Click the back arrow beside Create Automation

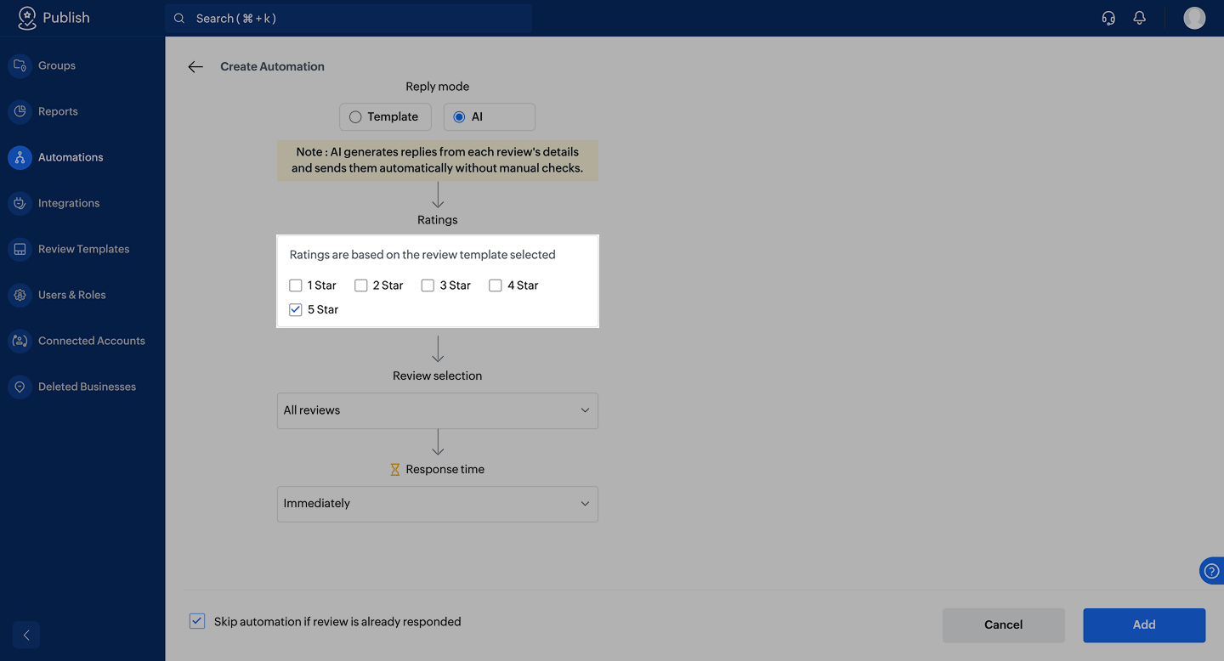click(195, 66)
